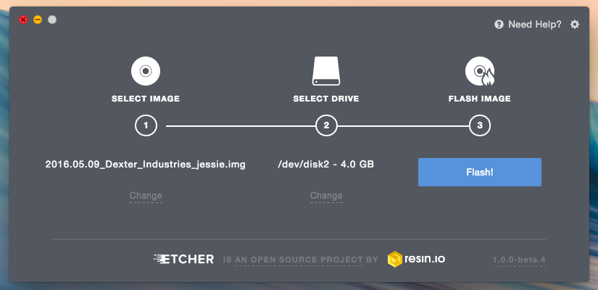Viewport: 598px width, 290px height.
Task: Click the Etcher logo at bottom
Action: tap(184, 260)
